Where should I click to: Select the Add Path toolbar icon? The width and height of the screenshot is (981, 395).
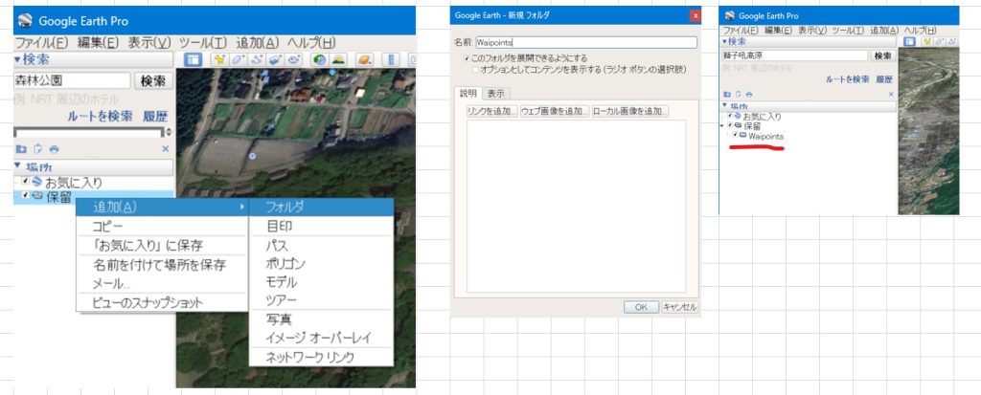point(257,60)
